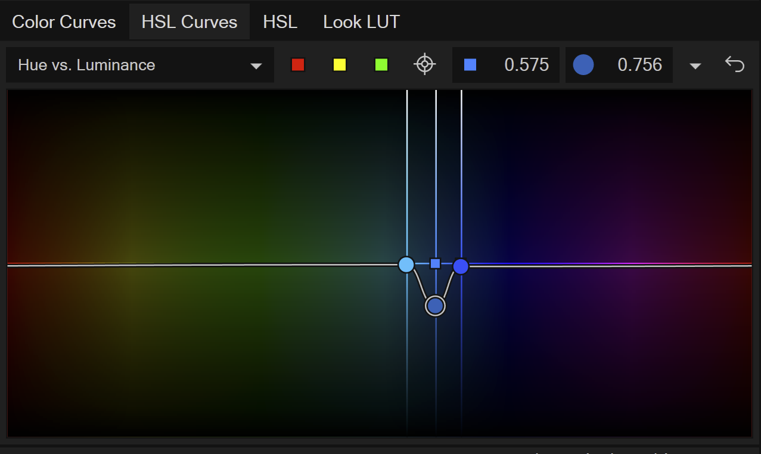Image resolution: width=761 pixels, height=454 pixels.
Task: Select the lowered blue curve control point
Action: [434, 305]
